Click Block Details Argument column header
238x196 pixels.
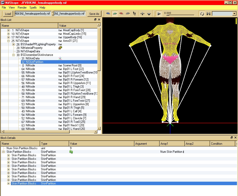click(x=147, y=144)
